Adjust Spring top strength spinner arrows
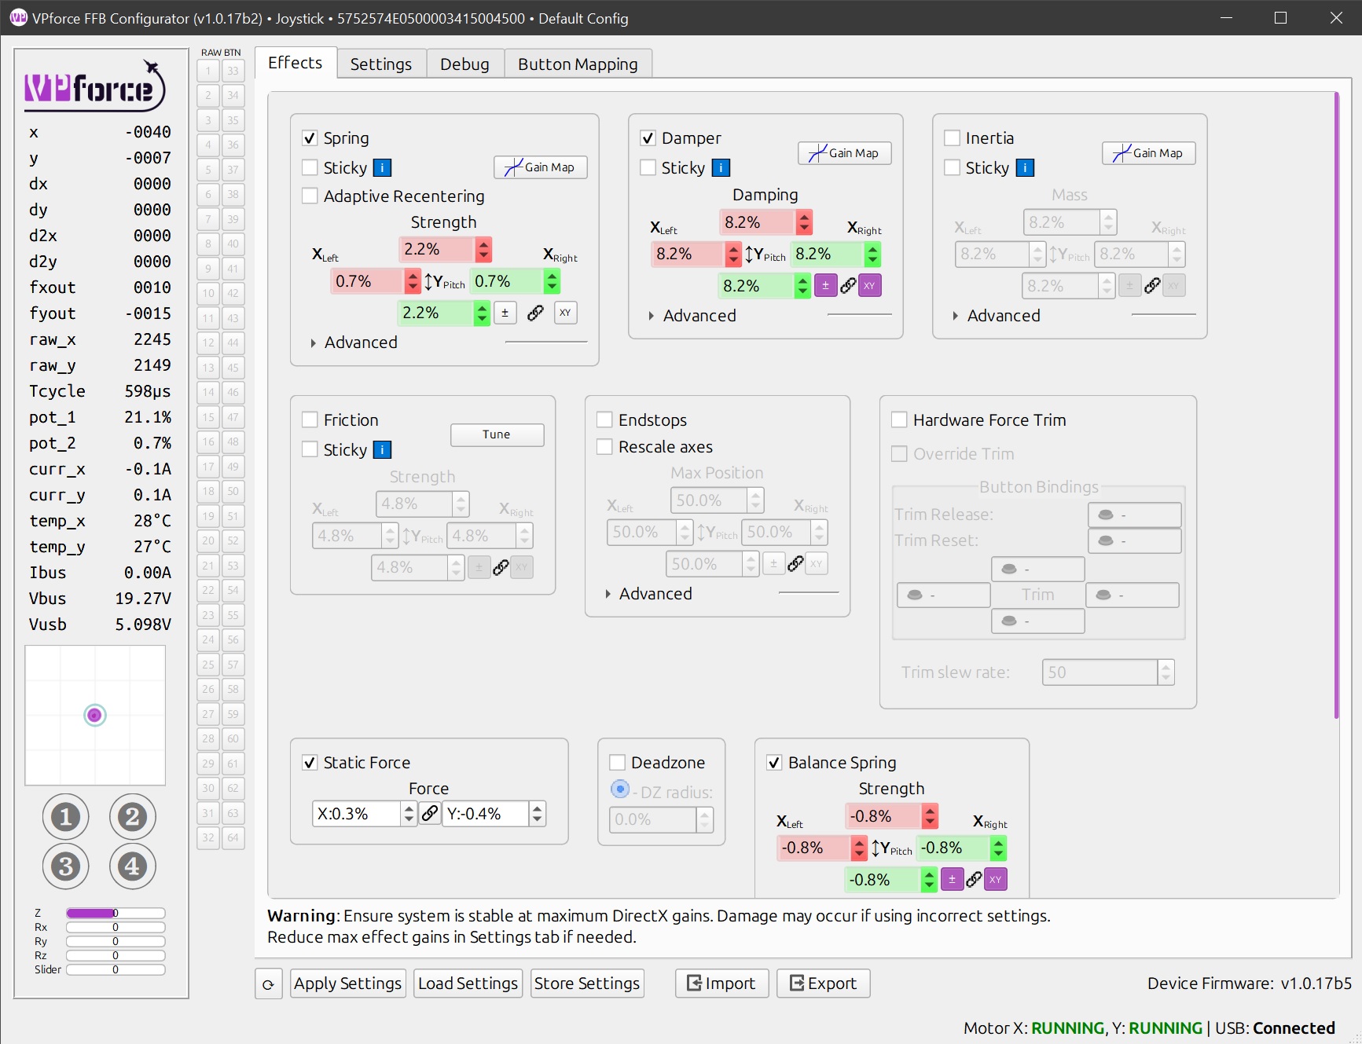Image resolution: width=1362 pixels, height=1044 pixels. click(483, 249)
